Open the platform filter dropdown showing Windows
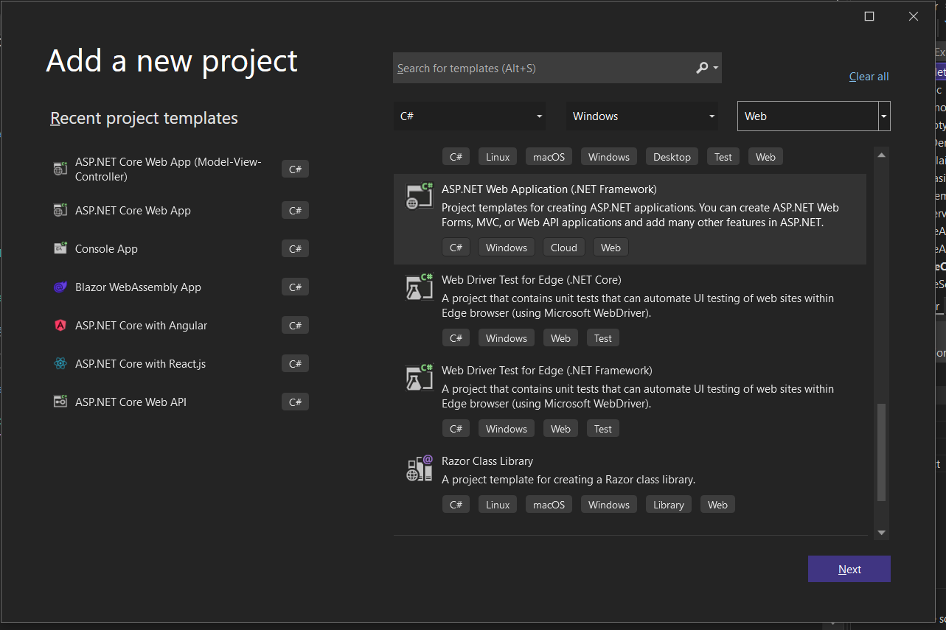 pyautogui.click(x=642, y=116)
